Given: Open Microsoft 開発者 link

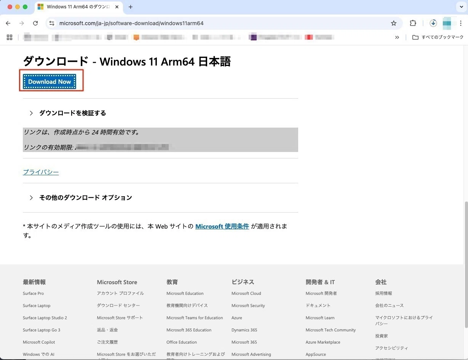Looking at the screenshot, I should (x=321, y=293).
